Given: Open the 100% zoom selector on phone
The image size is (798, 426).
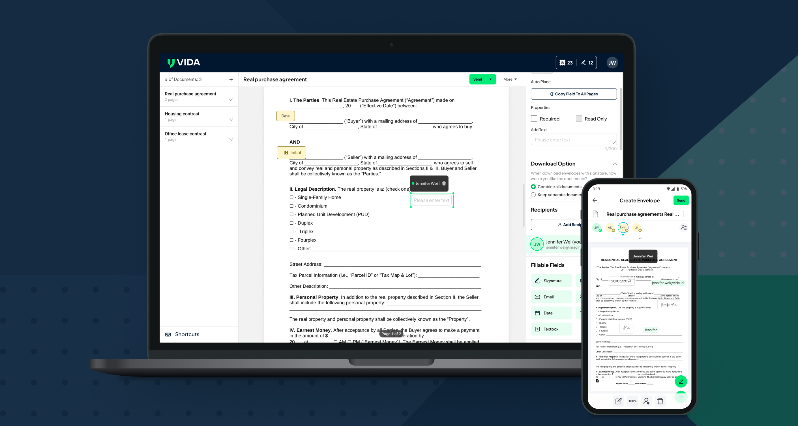Looking at the screenshot, I should (632, 401).
